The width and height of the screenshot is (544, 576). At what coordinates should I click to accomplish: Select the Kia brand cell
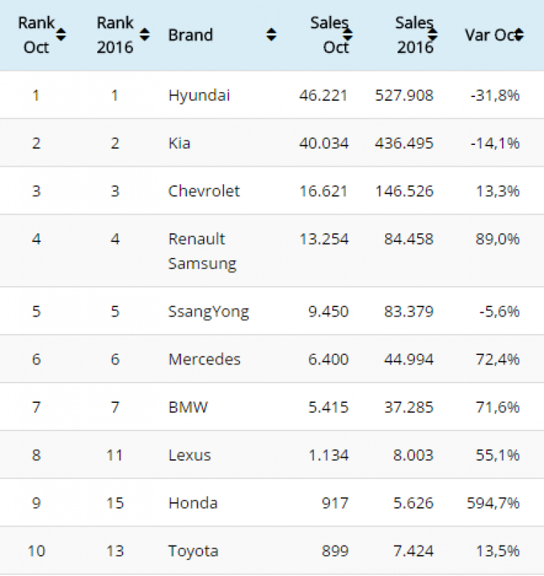pyautogui.click(x=179, y=143)
